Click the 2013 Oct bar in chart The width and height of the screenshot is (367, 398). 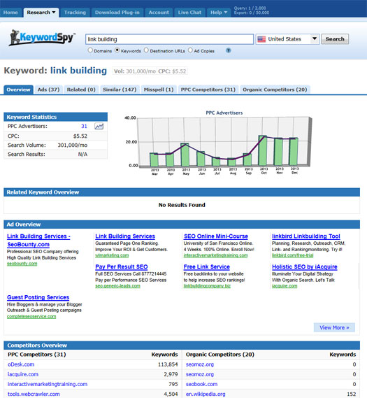click(x=263, y=150)
